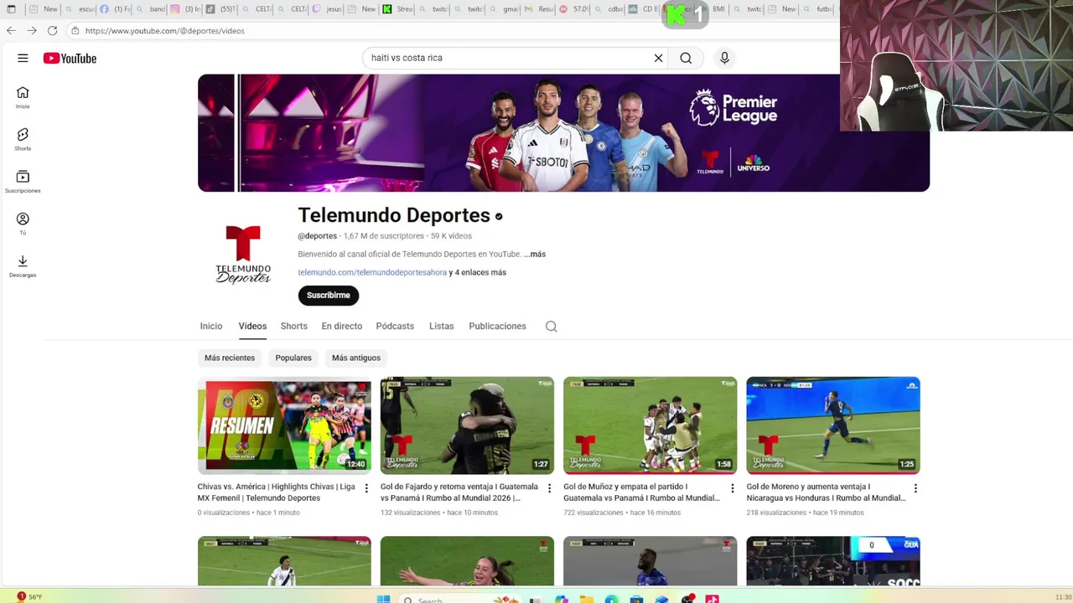Open telemundo.com/telemundodeportesahora link
1073x603 pixels.
point(372,272)
